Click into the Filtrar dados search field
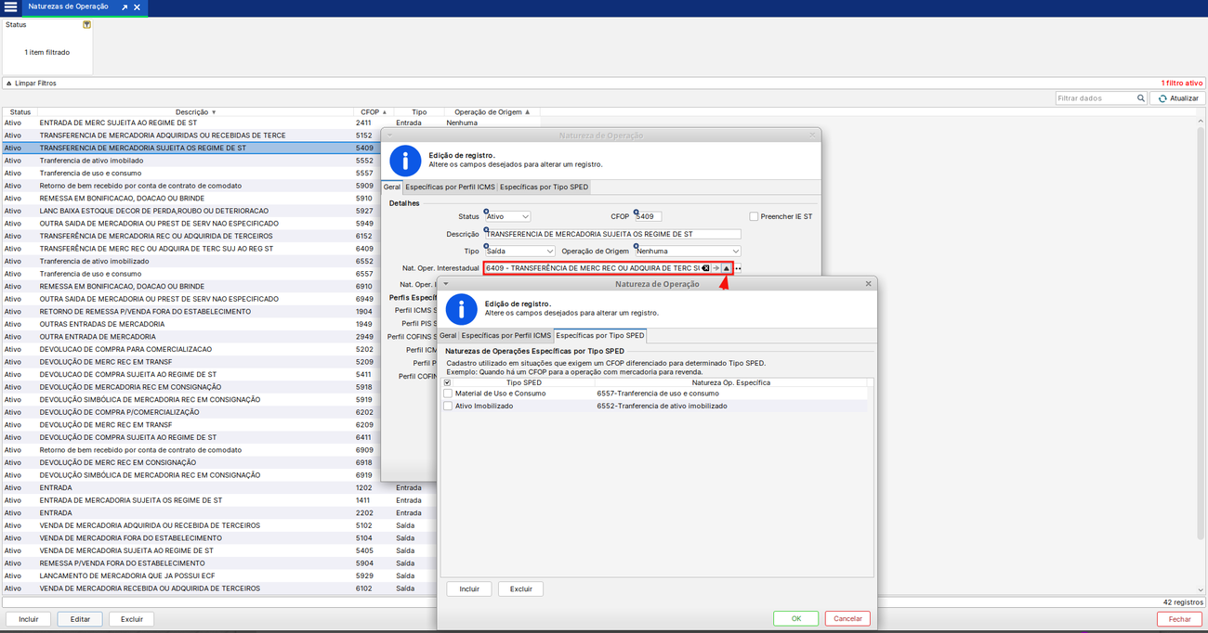This screenshot has width=1208, height=633. [1096, 98]
